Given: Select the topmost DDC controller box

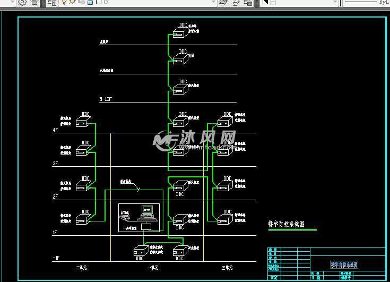Looking at the screenshot, I should click(180, 32).
